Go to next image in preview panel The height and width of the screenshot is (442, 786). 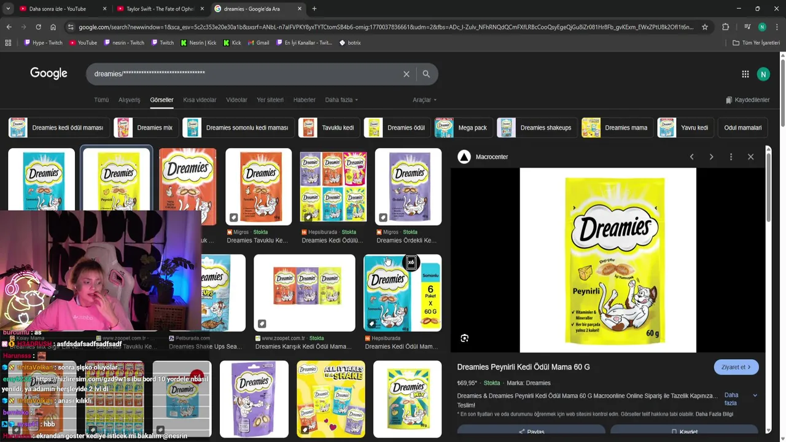(x=711, y=157)
